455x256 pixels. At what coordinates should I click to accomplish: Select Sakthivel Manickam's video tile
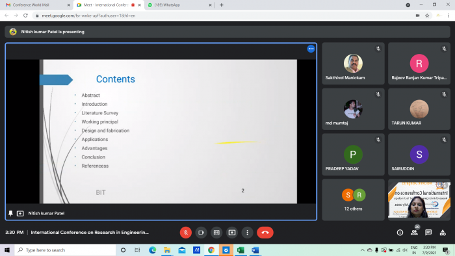pyautogui.click(x=353, y=64)
